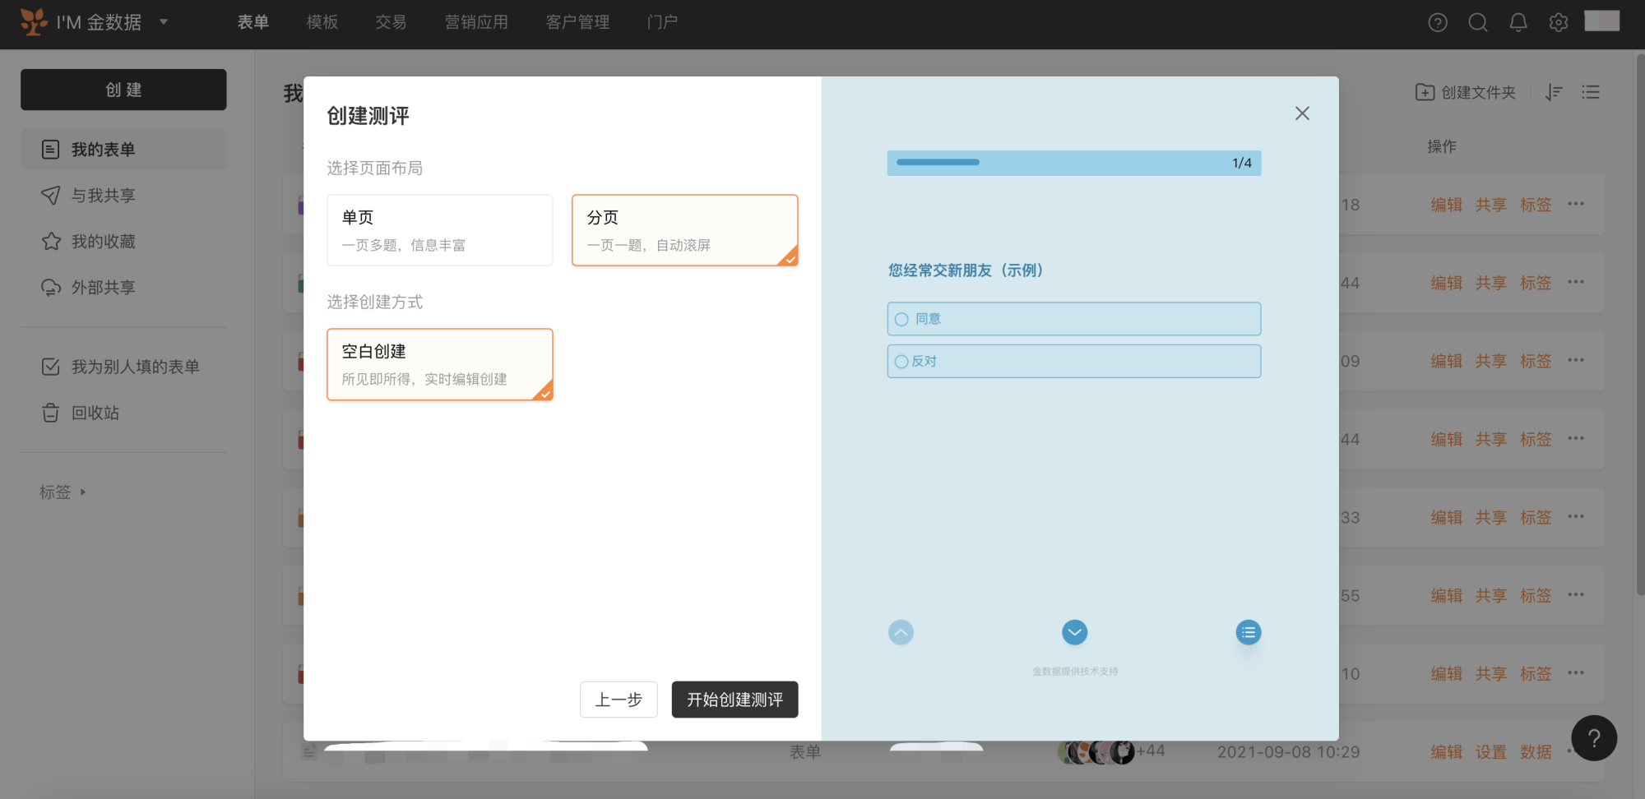Open the notifications bell icon
The height and width of the screenshot is (799, 1645).
click(1518, 22)
